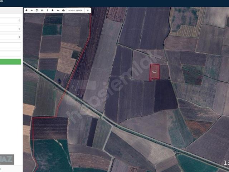Screen dimensions: 229x172
Task: Open the second dropdown in the side panel
Action: click(10, 29)
